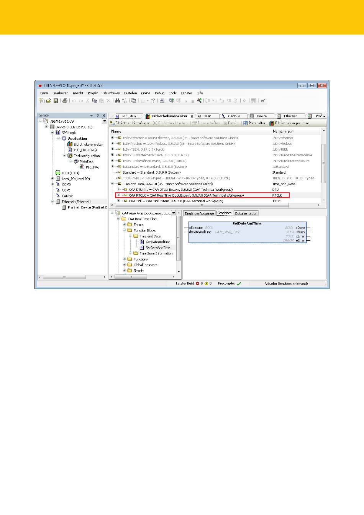Open the Online menu
The height and width of the screenshot is (515, 364).
pos(146,93)
